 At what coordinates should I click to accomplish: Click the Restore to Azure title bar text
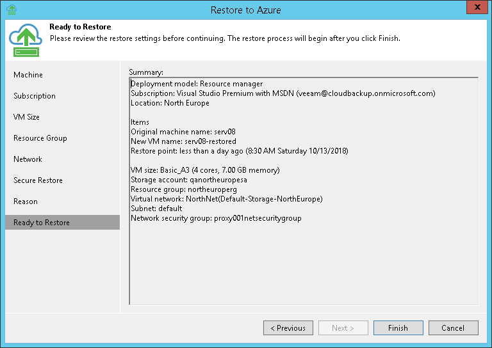[245, 10]
